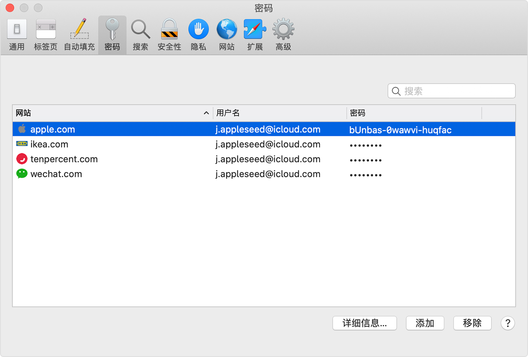The height and width of the screenshot is (357, 528).
Task: Focus the 搜索 password search field
Action: [x=451, y=91]
